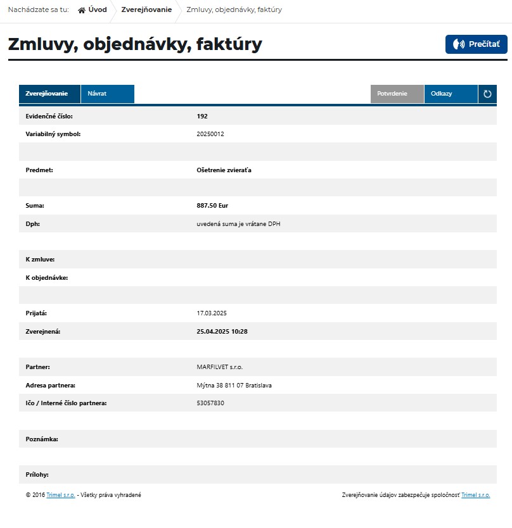Screen dimensions: 512x528
Task: Click the amount 887.50 Eur
Action: click(x=212, y=206)
